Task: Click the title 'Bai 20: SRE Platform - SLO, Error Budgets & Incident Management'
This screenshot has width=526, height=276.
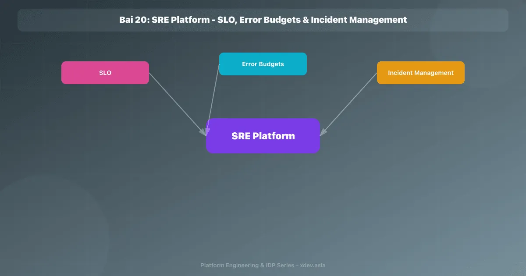Action: click(x=263, y=20)
